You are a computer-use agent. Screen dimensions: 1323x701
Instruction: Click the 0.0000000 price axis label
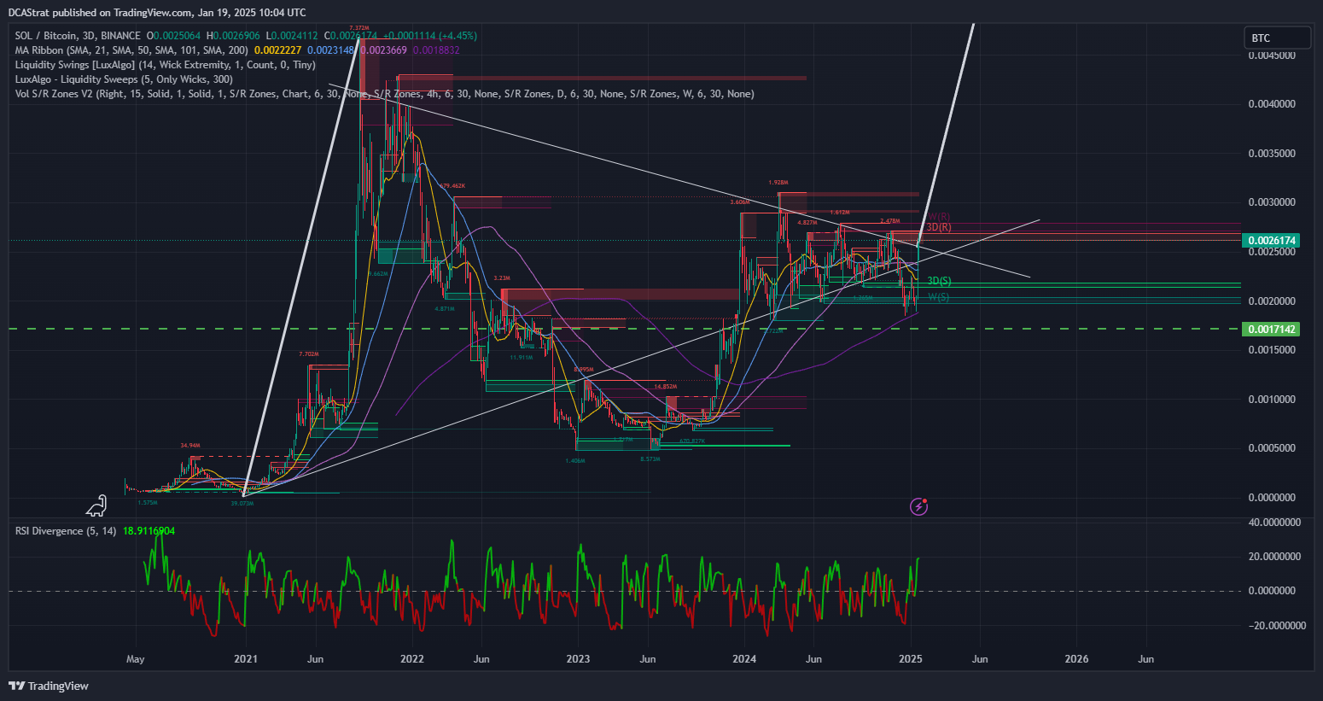click(x=1272, y=498)
